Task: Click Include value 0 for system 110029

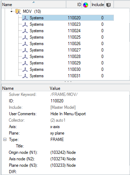Action: (102, 63)
